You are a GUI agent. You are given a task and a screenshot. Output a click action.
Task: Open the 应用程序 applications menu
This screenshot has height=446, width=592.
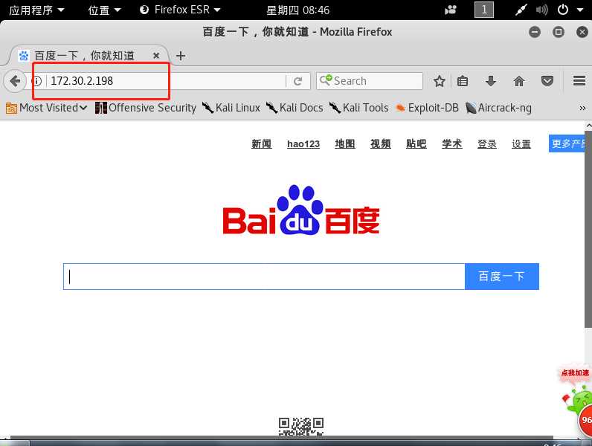pos(36,10)
